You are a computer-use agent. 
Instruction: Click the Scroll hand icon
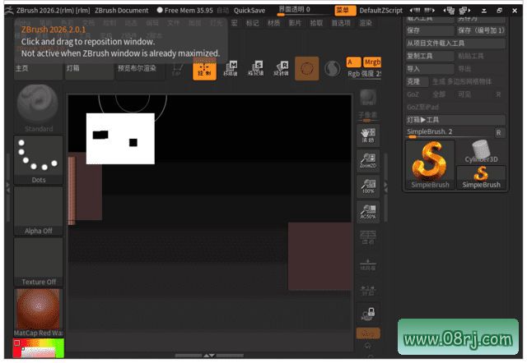click(x=368, y=136)
